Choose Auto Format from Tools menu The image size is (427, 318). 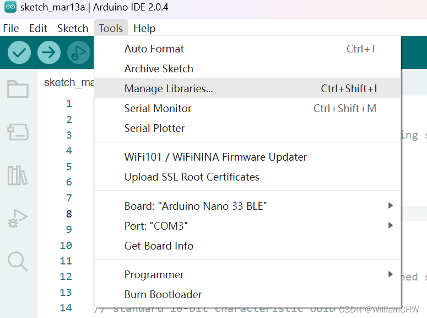pos(247,49)
